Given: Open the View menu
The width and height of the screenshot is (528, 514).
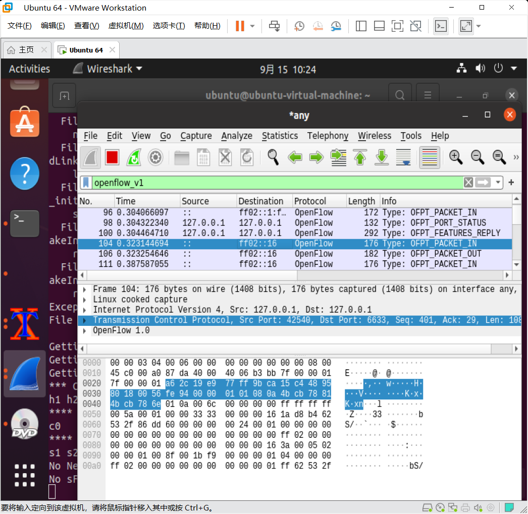Looking at the screenshot, I should click(141, 136).
